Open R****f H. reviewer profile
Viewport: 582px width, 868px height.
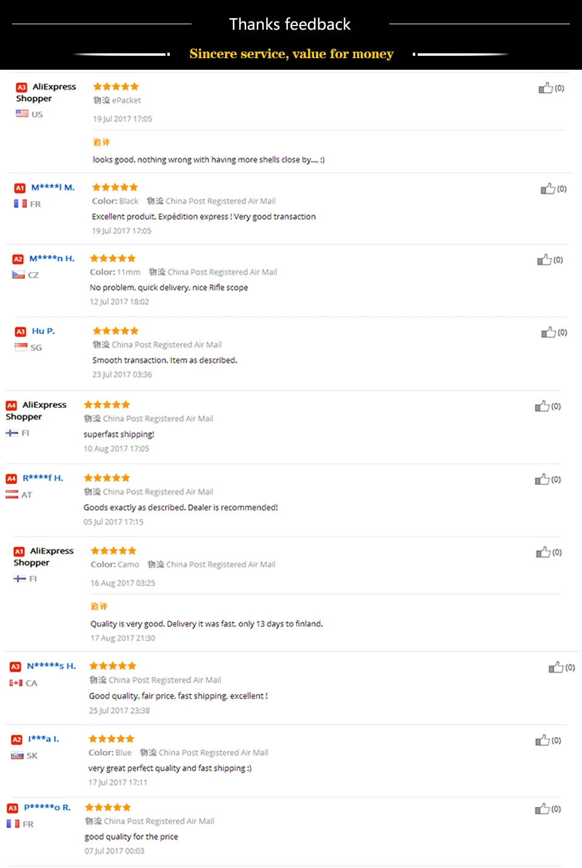pyautogui.click(x=43, y=478)
